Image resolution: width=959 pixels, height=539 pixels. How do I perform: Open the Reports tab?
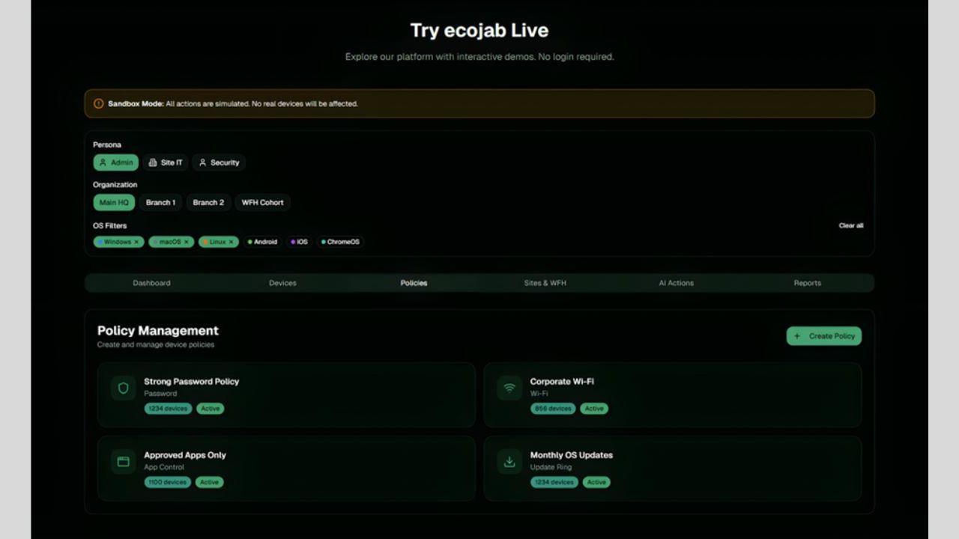coord(807,283)
